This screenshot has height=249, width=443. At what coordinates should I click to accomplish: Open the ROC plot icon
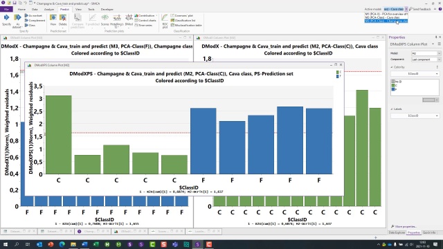[165, 18]
